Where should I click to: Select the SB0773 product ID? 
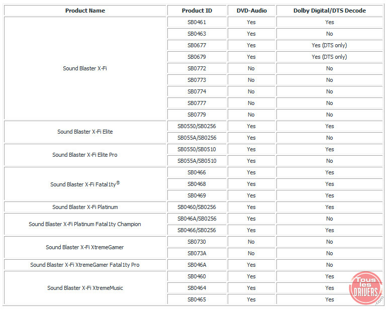[197, 80]
